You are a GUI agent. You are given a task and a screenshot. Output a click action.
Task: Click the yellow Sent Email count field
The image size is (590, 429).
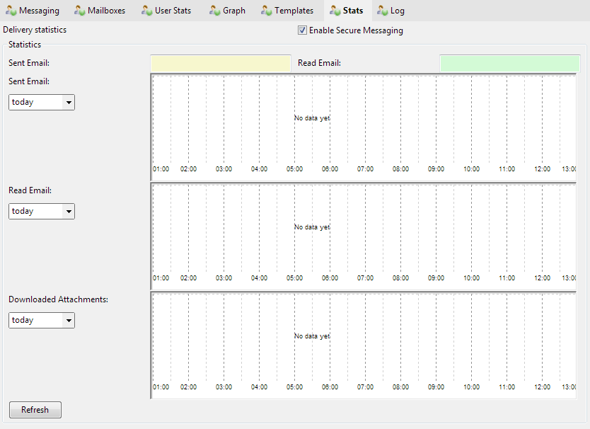pos(220,64)
